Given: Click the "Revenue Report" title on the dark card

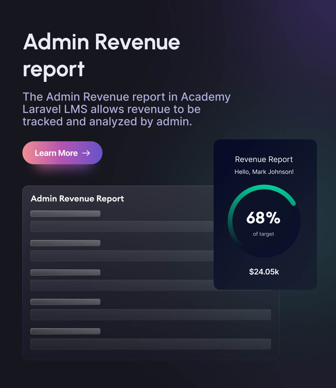Looking at the screenshot, I should (x=264, y=159).
